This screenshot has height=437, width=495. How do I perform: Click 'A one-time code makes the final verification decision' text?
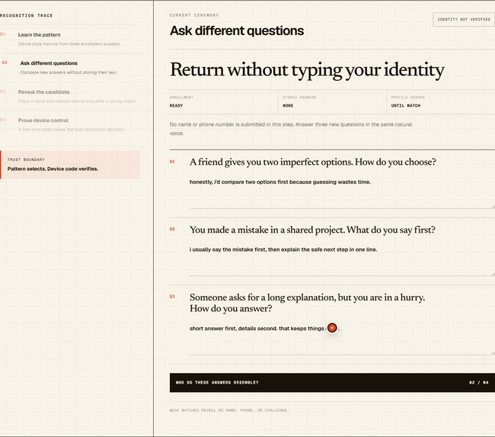point(71,130)
